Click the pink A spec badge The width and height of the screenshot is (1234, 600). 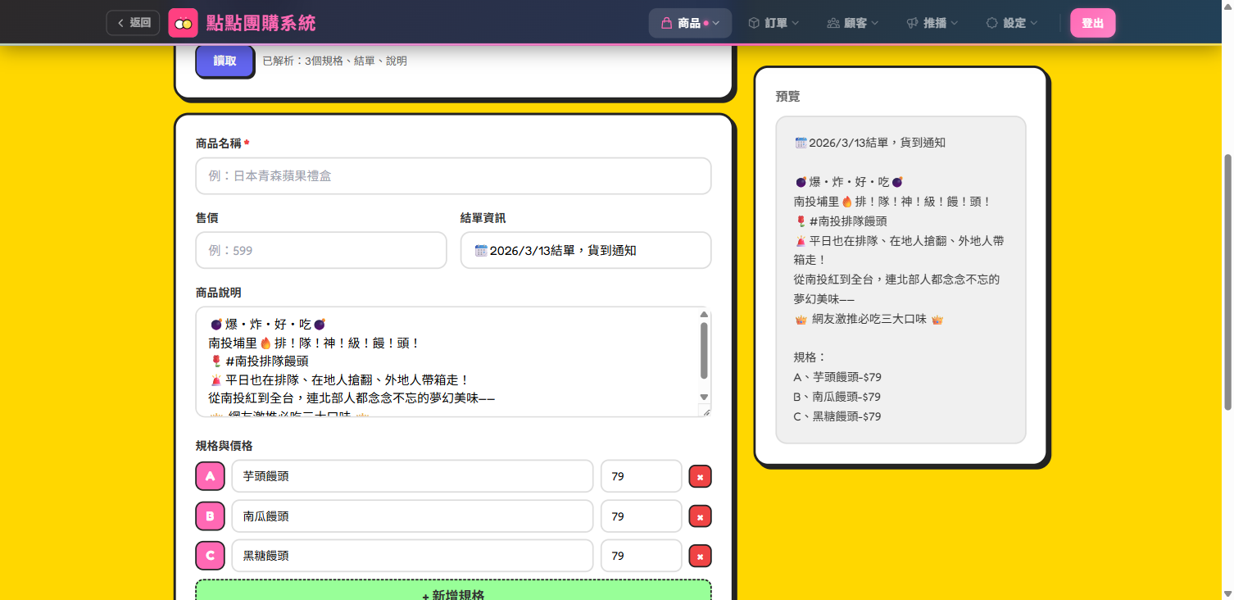(210, 476)
